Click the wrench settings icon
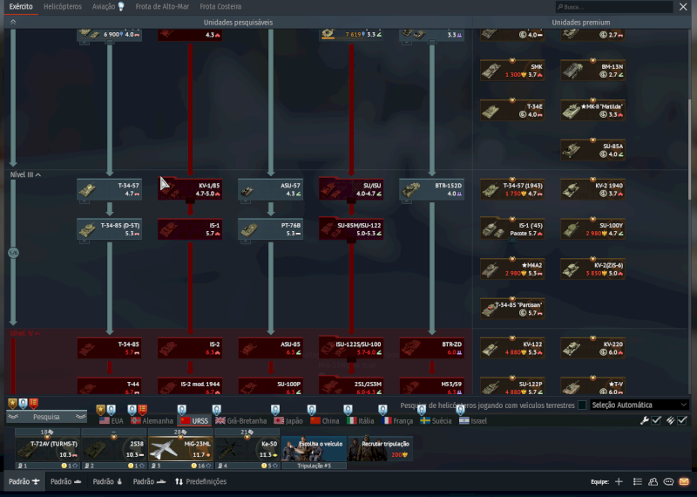Viewport: 697px width, 497px height. [x=645, y=420]
